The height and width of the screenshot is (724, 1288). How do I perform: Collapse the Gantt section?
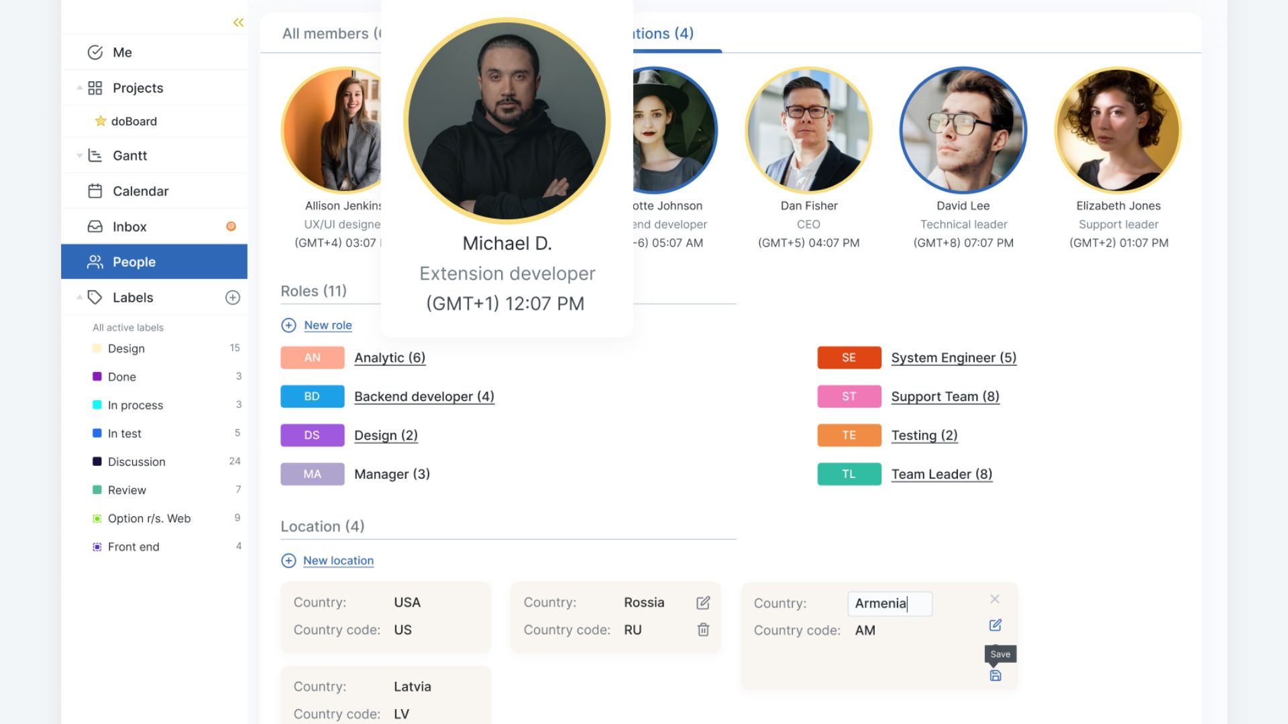click(x=79, y=155)
